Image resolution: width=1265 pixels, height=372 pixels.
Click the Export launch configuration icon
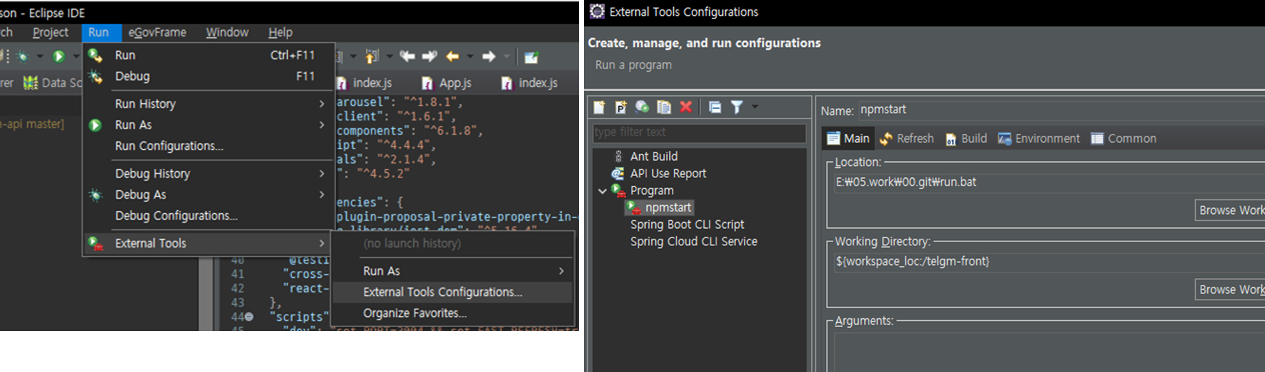pos(642,107)
